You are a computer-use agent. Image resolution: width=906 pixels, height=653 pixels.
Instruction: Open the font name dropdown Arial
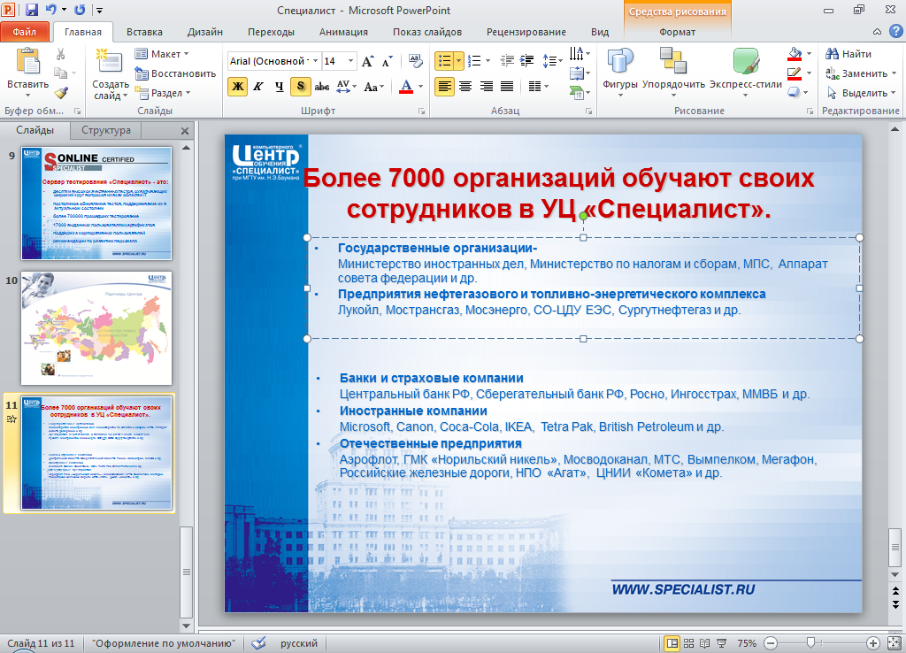[313, 61]
